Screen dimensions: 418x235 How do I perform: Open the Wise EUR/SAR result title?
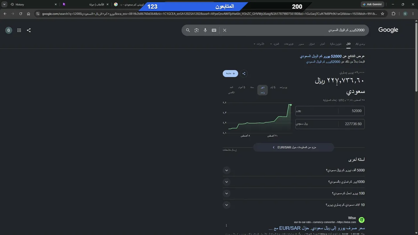316,228
